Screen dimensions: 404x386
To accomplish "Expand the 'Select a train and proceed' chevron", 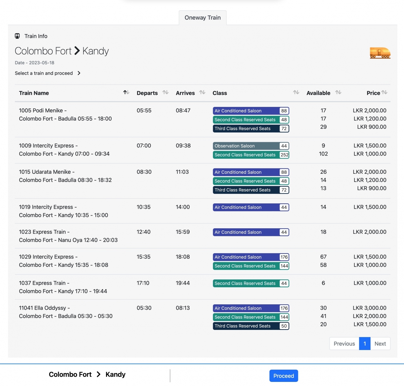I will (79, 73).
